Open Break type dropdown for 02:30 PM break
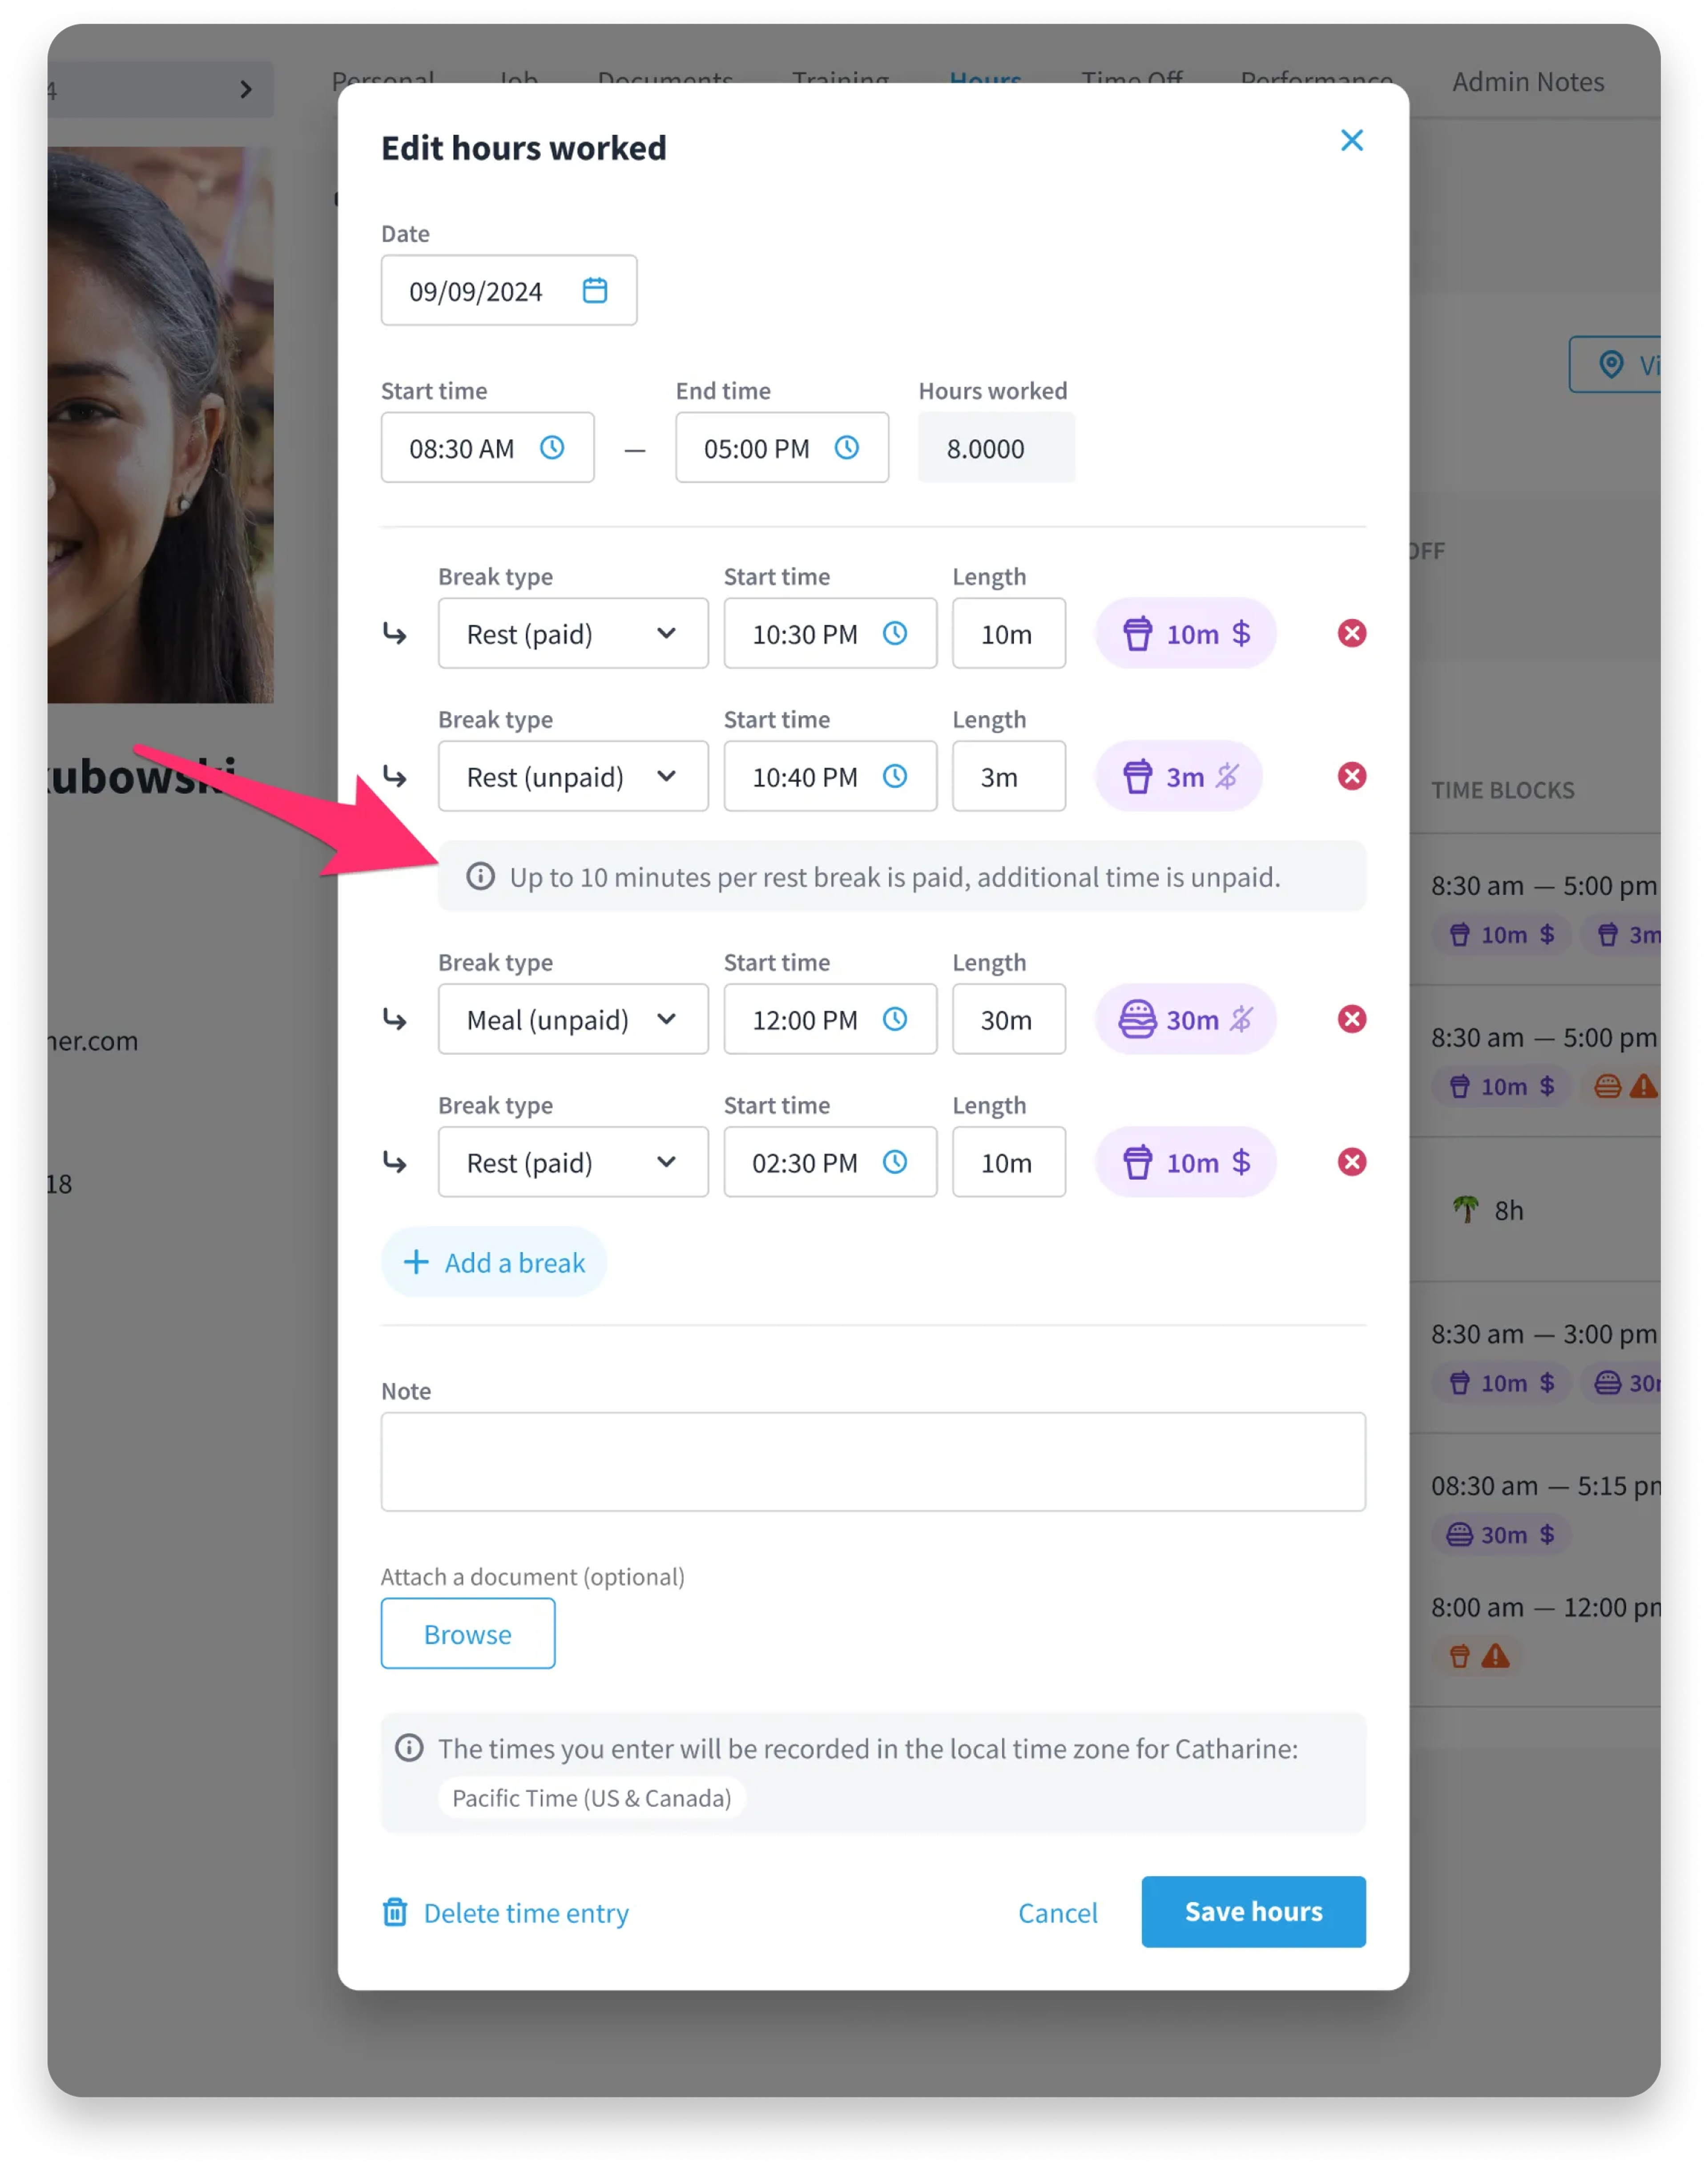The image size is (1708, 2168). [573, 1162]
